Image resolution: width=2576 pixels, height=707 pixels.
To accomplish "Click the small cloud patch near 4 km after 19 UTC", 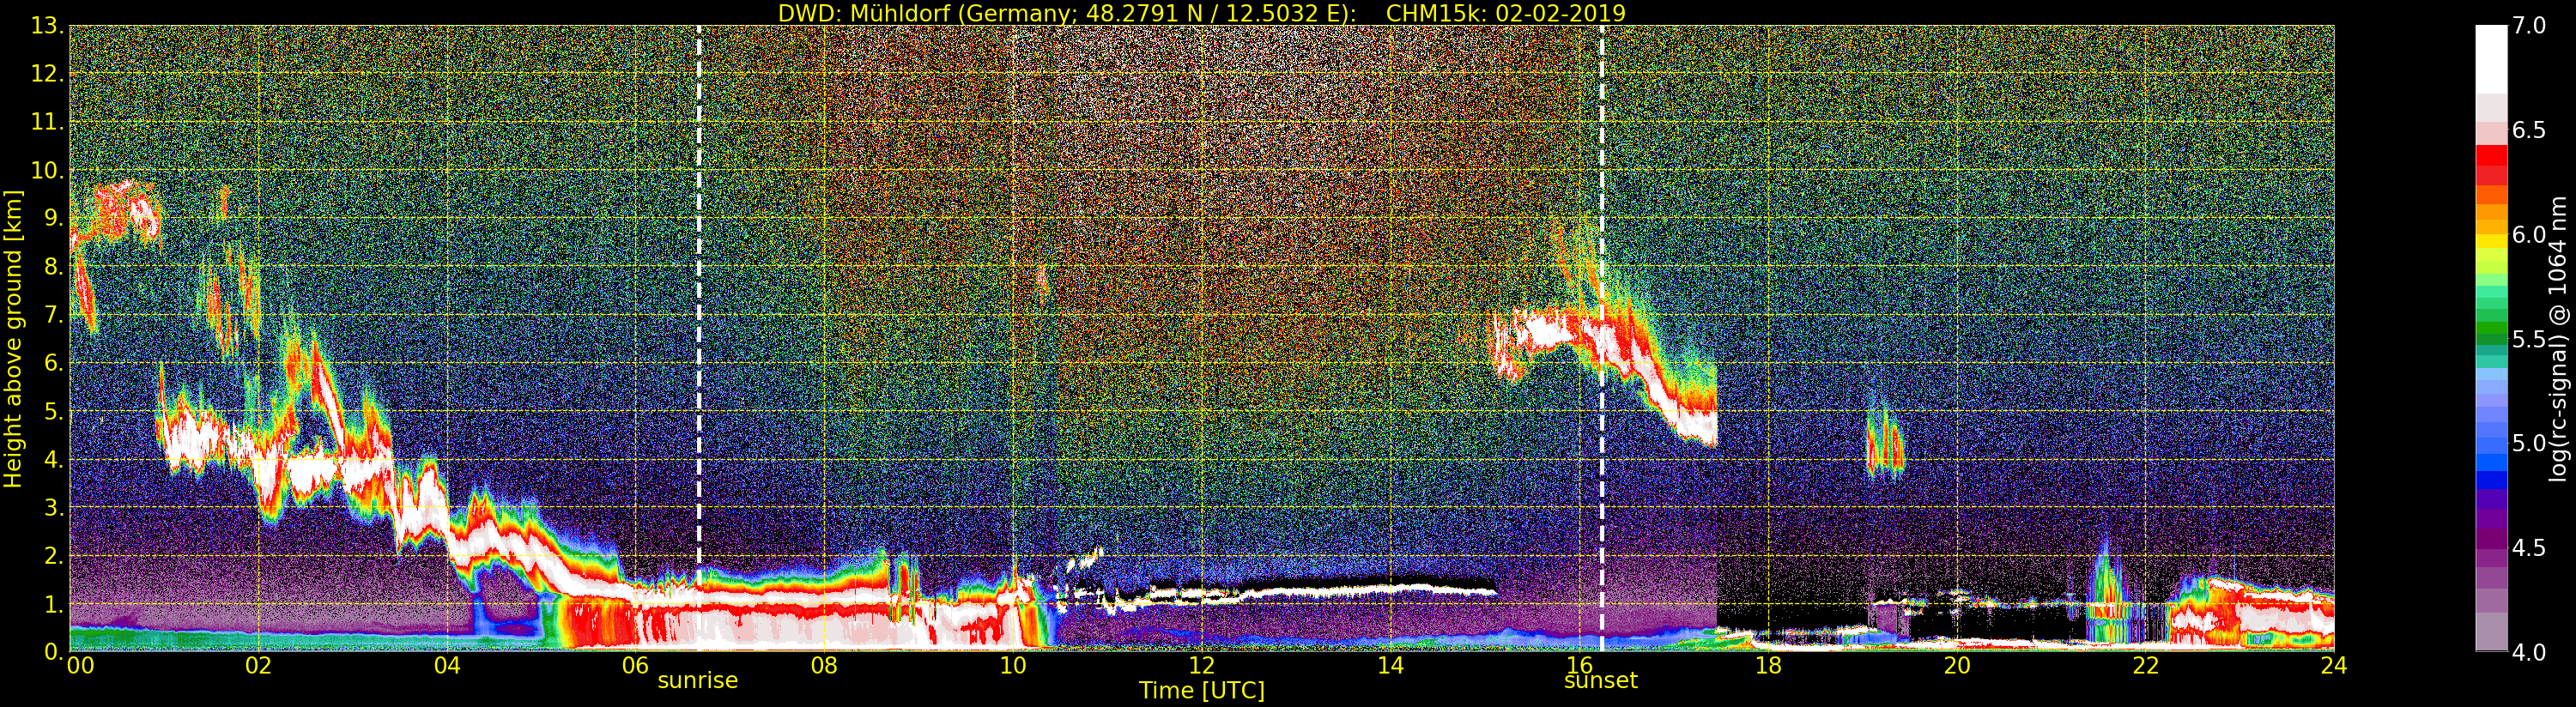I will pyautogui.click(x=1884, y=445).
